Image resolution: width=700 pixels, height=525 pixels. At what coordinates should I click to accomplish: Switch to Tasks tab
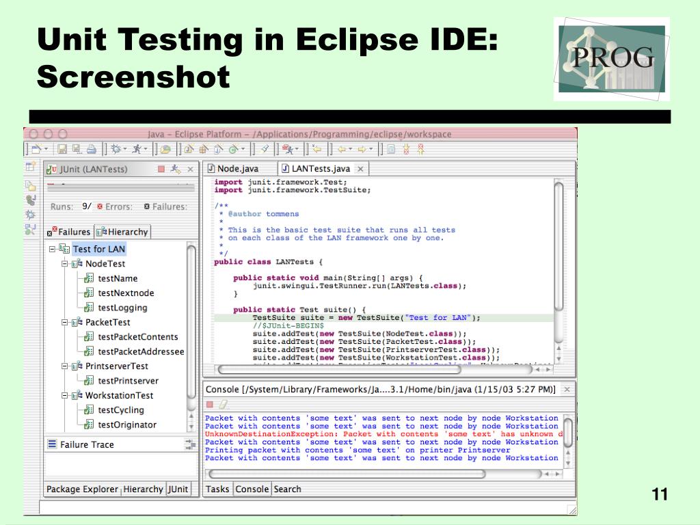click(217, 489)
